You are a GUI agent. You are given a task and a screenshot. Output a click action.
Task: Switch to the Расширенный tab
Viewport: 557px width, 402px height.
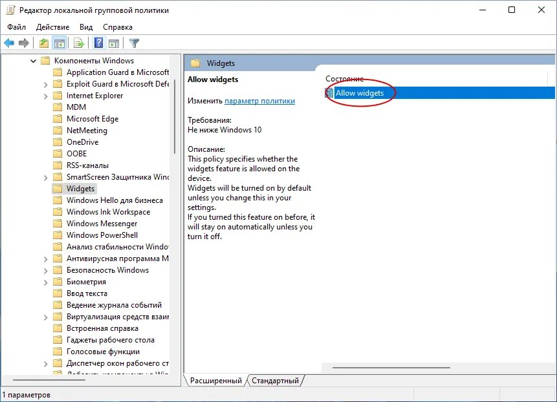click(x=215, y=381)
